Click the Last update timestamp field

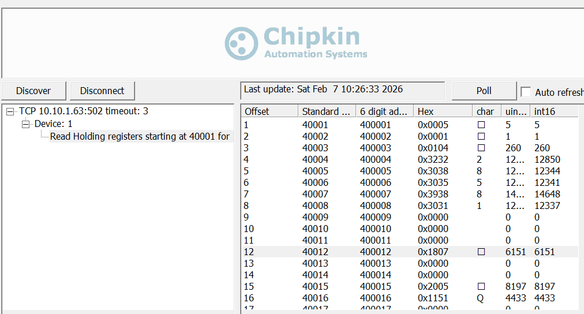pyautogui.click(x=343, y=90)
